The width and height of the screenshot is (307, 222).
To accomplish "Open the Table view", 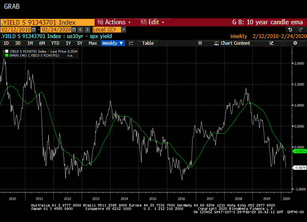I will click(x=148, y=43).
